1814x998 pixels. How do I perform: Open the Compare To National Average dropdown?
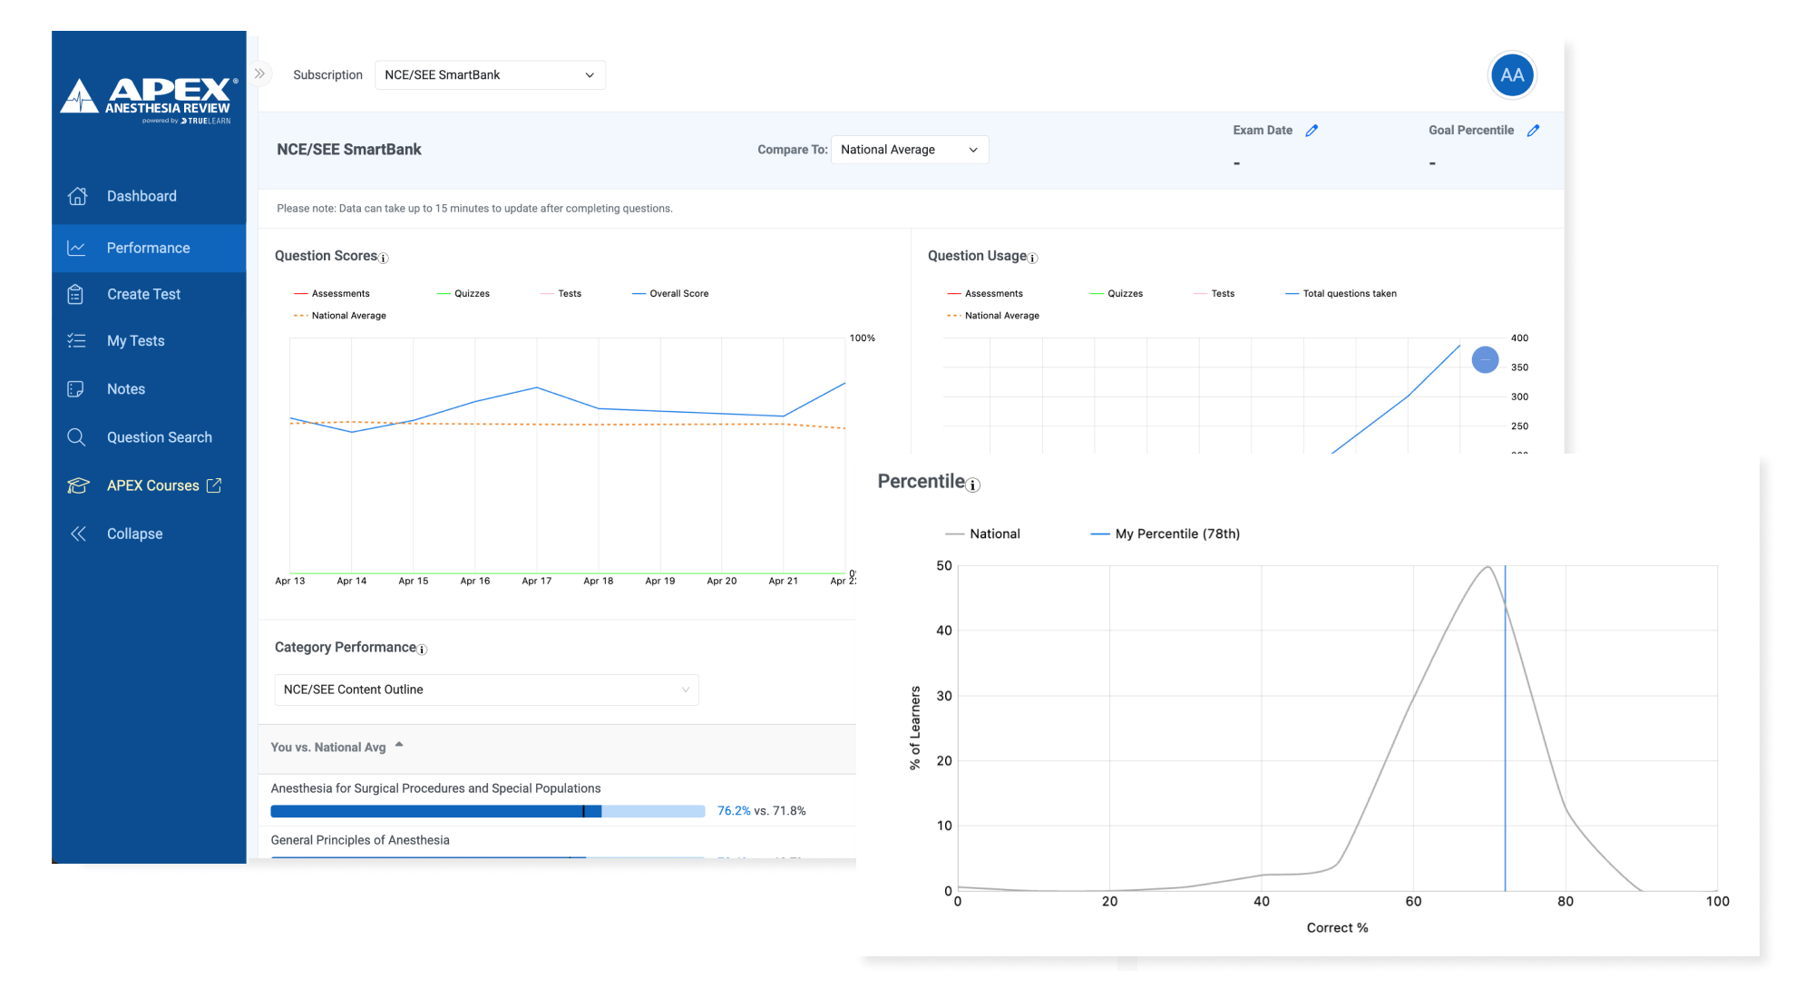tap(909, 150)
